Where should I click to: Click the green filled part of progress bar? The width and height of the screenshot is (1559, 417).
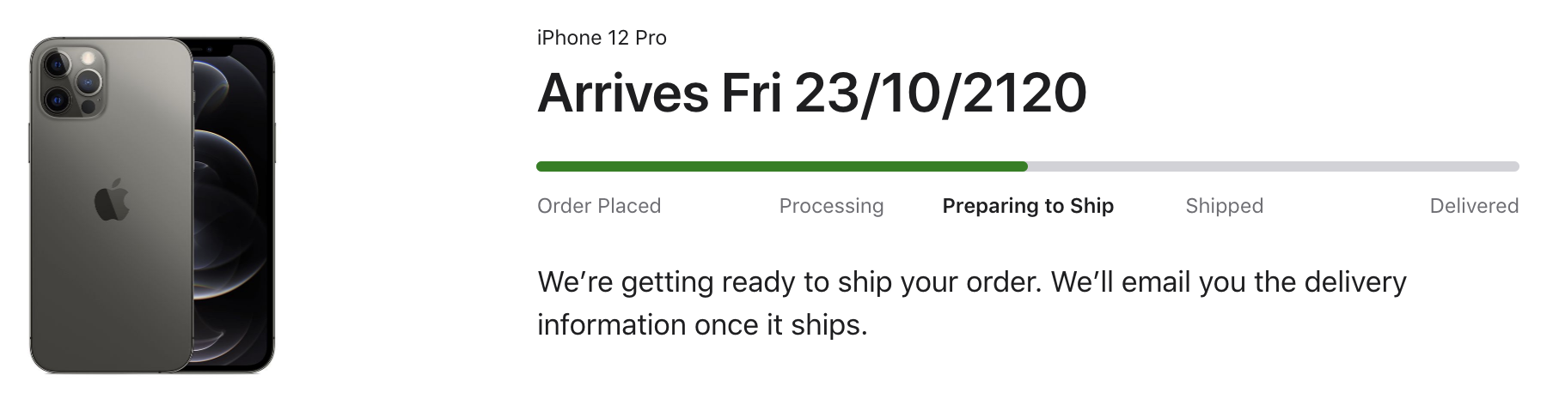pyautogui.click(x=773, y=166)
